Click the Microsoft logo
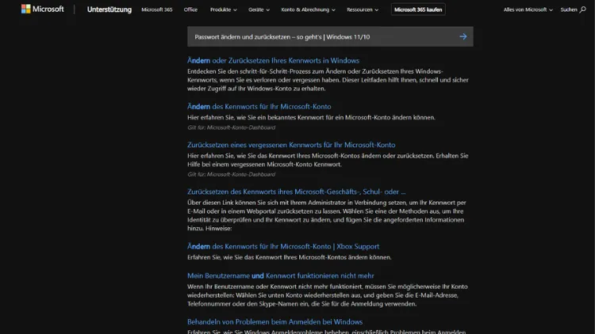 (x=43, y=9)
